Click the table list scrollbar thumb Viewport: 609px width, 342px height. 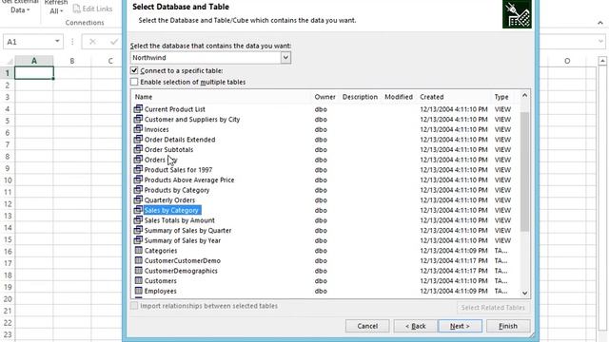524,171
